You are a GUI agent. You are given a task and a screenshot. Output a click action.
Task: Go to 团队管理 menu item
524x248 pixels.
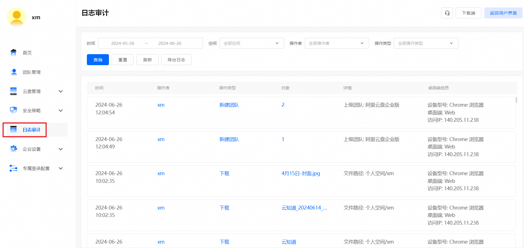click(32, 72)
